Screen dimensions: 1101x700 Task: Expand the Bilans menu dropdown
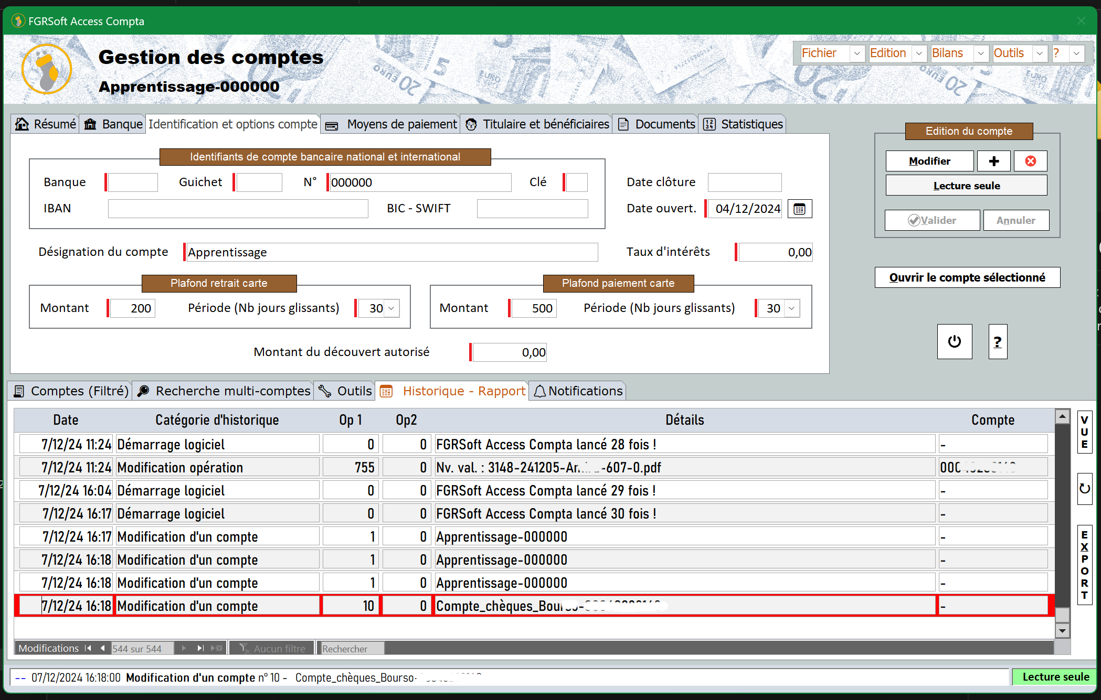coord(980,53)
